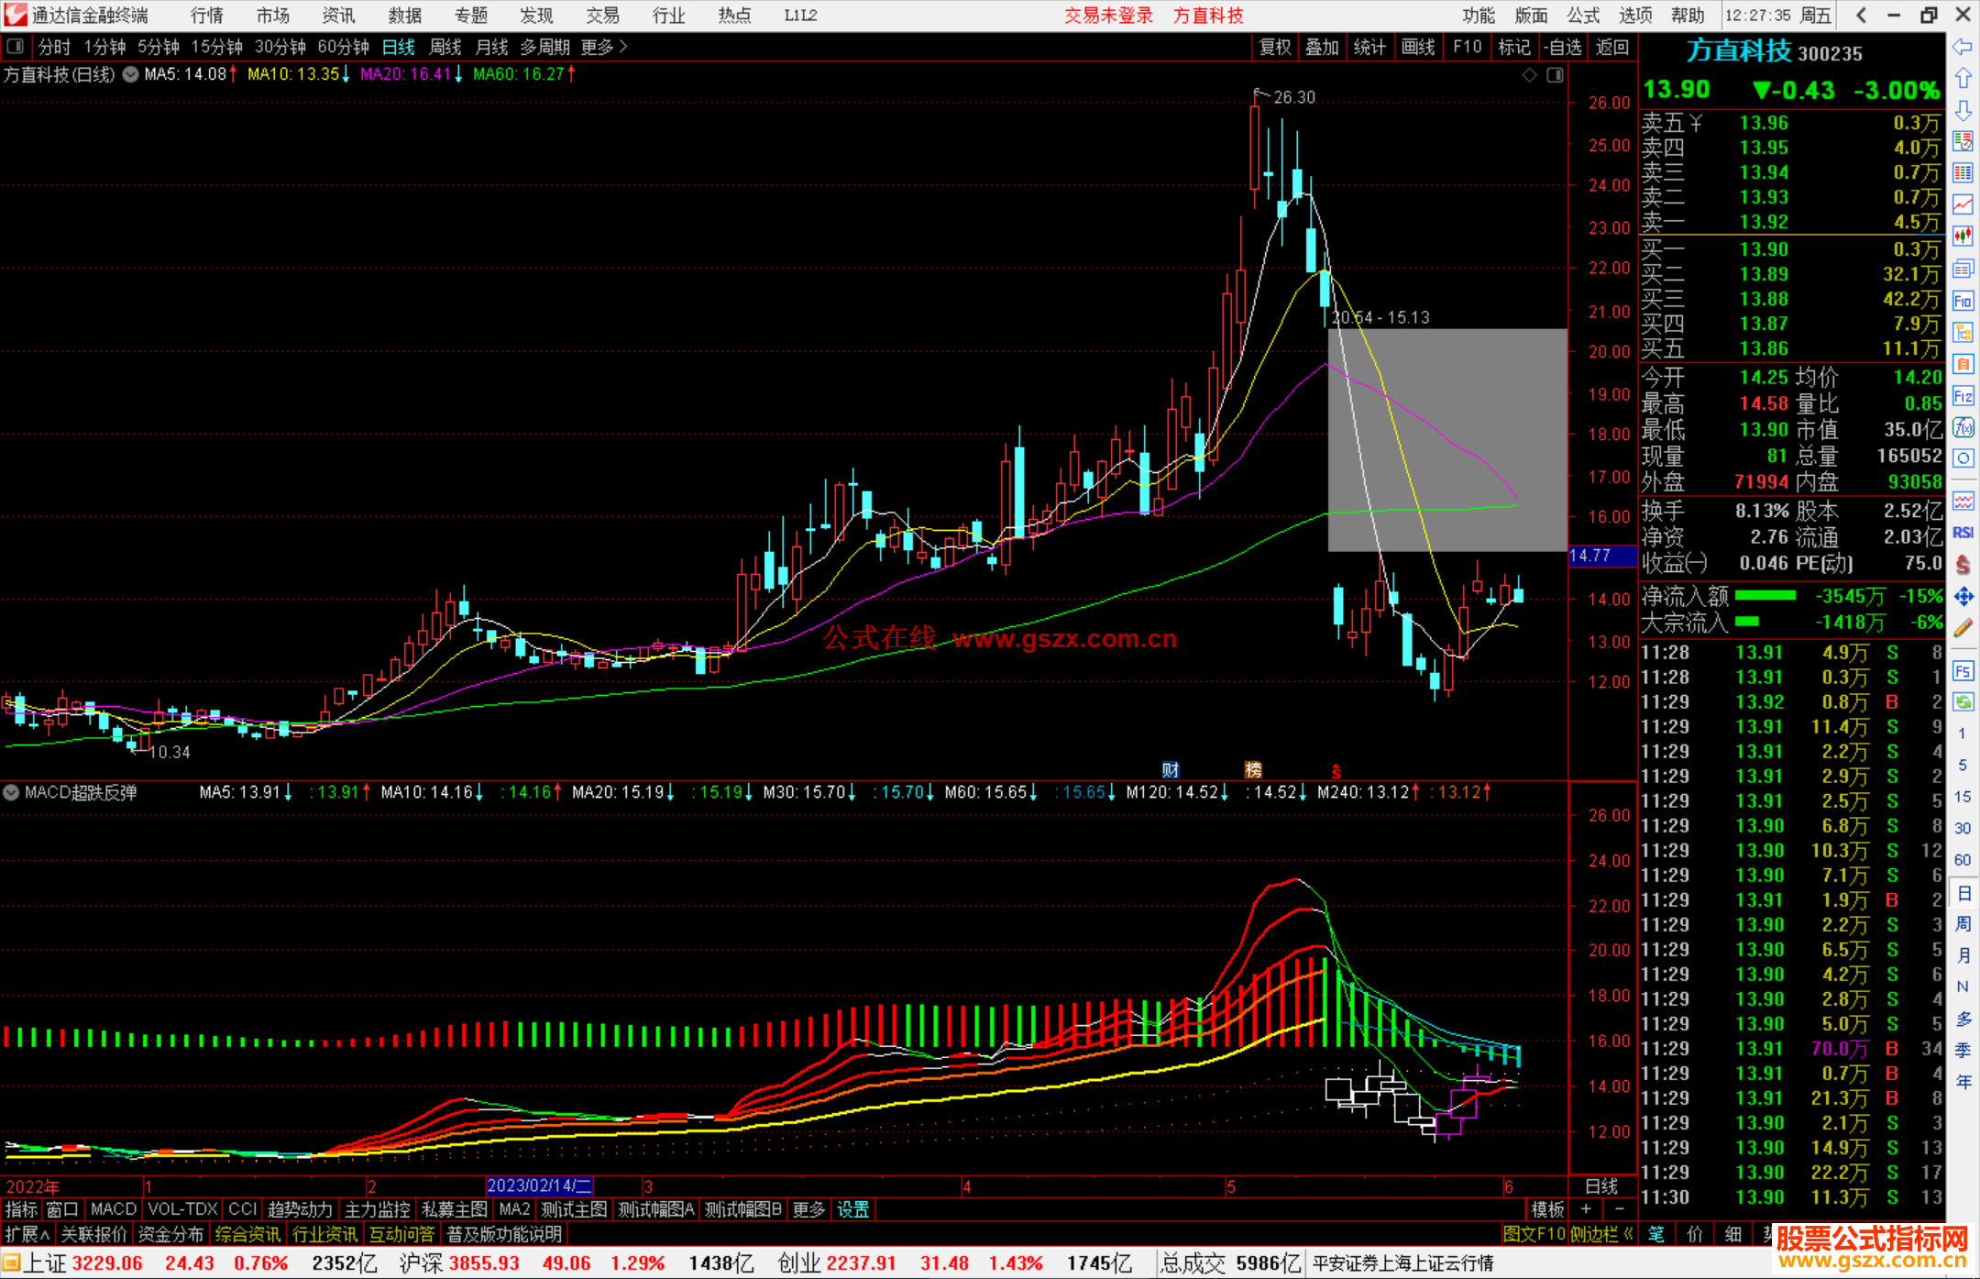Select the 周线 weekly period tab
The width and height of the screenshot is (1980, 1279).
click(445, 47)
